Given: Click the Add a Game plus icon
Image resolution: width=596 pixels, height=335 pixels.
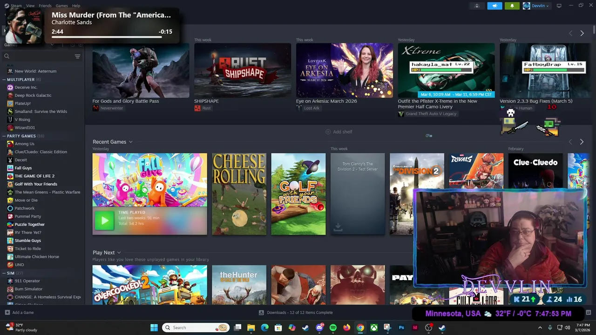Looking at the screenshot, I should pos(7,313).
